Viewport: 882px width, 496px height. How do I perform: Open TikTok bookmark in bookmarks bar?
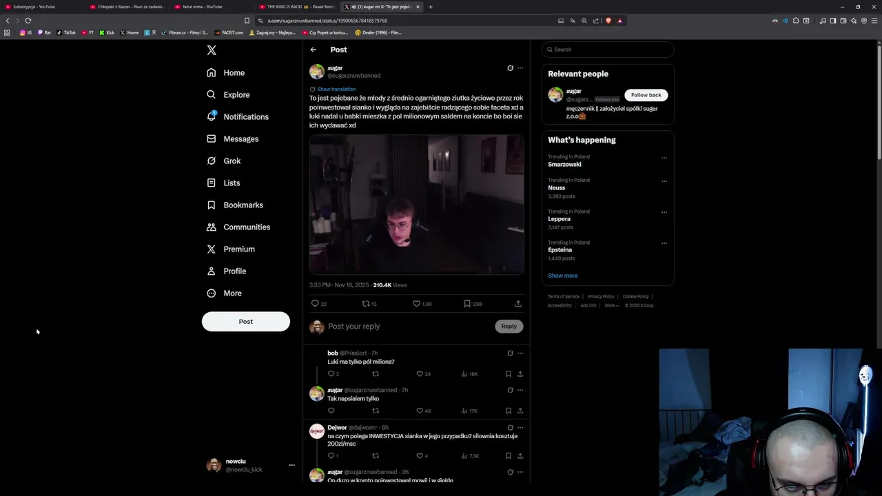(66, 32)
